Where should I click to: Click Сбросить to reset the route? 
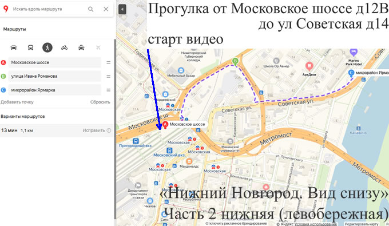[100, 102]
